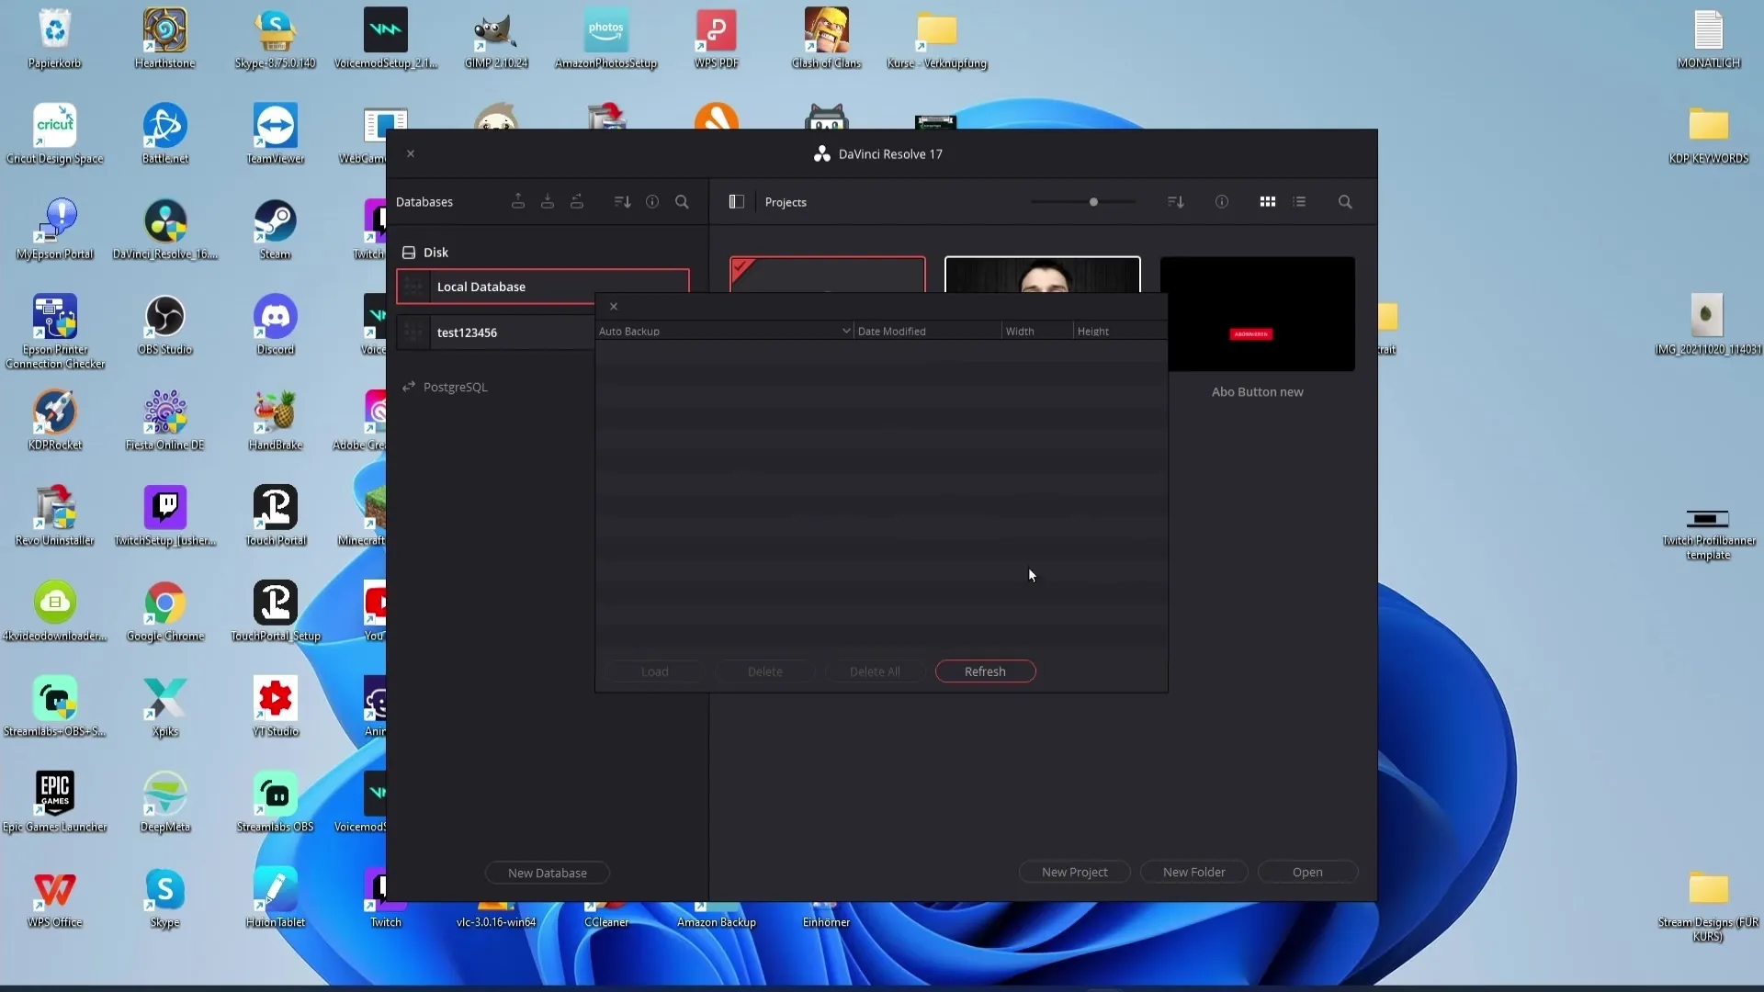1764x992 pixels.
Task: Expand the Local Database tree item
Action: pos(413,286)
